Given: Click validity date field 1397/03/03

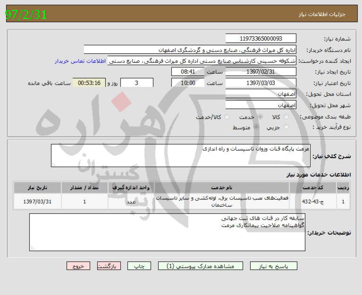Looking at the screenshot, I should (x=261, y=83).
